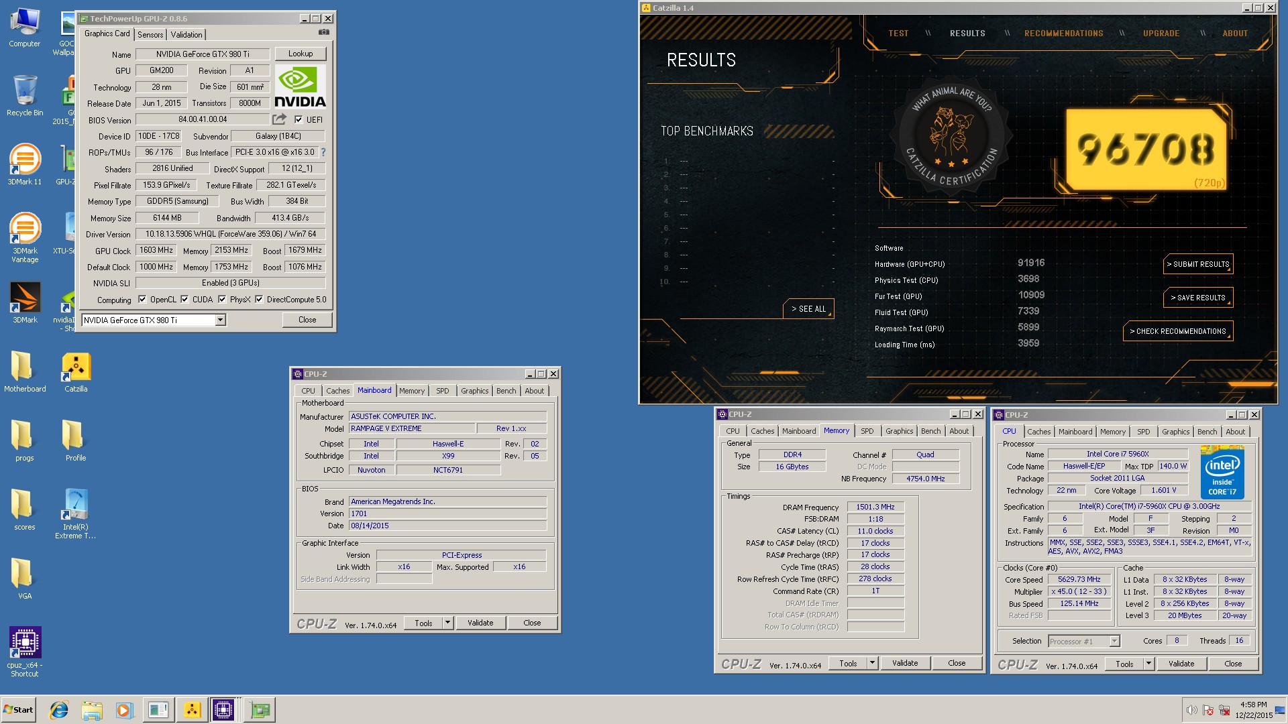Image resolution: width=1288 pixels, height=724 pixels.
Task: Click the volume speaker tray icon
Action: pyautogui.click(x=1191, y=710)
